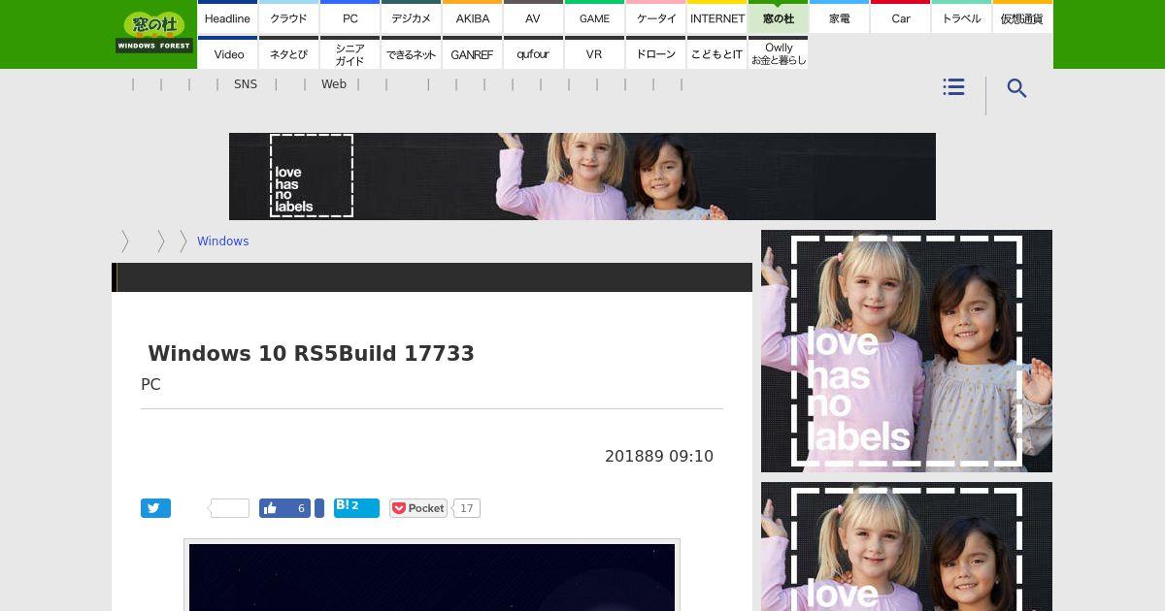Viewport: 1165px width, 611px height.
Task: Click the Windows 10 RS5 Build 17733 headline
Action: (x=311, y=354)
